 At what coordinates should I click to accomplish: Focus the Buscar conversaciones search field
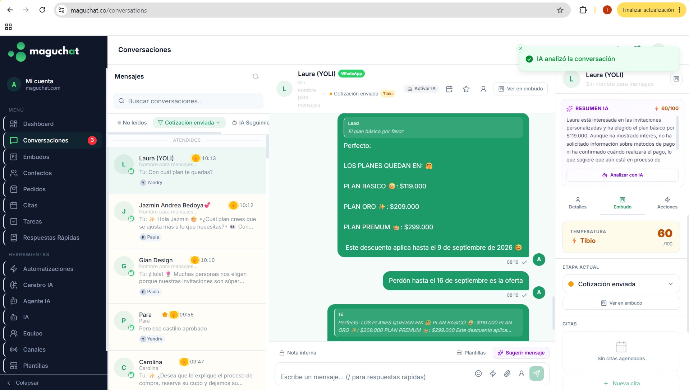tap(188, 101)
